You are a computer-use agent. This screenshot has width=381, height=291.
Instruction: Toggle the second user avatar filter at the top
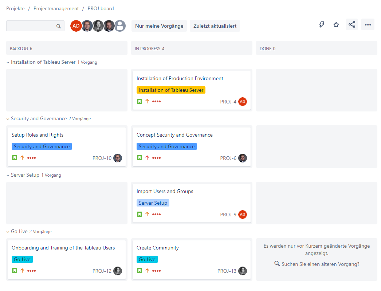(x=87, y=26)
